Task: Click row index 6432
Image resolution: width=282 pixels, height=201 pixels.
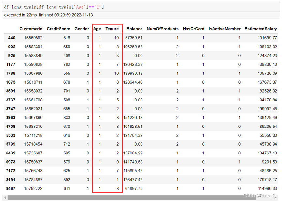Action: coord(11,153)
